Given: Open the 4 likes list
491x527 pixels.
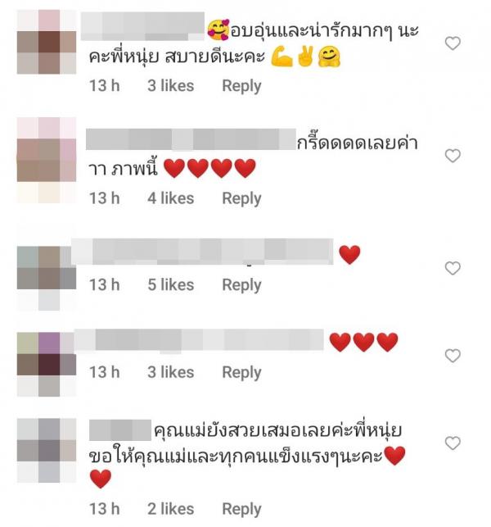Looking at the screenshot, I should 171,198.
